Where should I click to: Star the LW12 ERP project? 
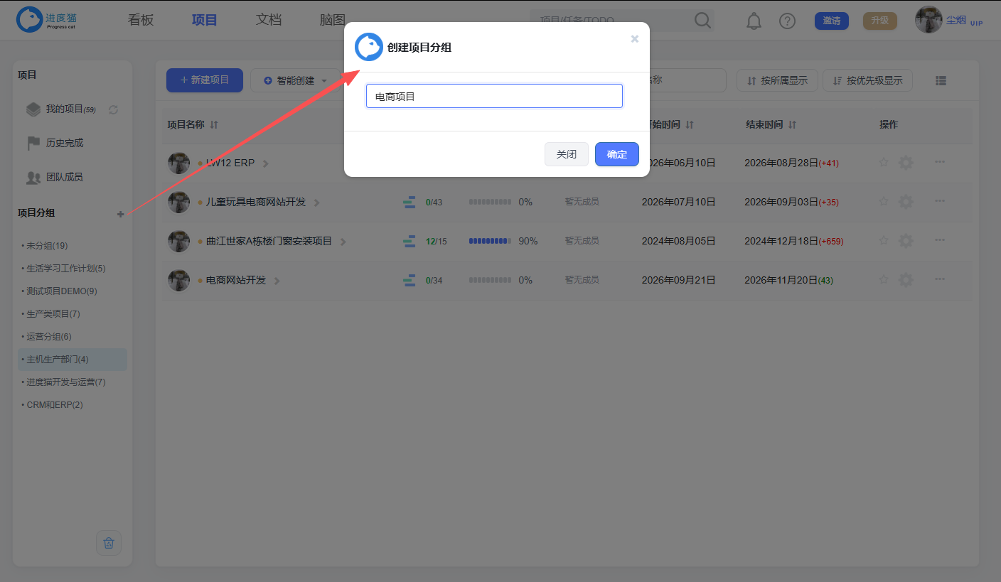(x=884, y=163)
